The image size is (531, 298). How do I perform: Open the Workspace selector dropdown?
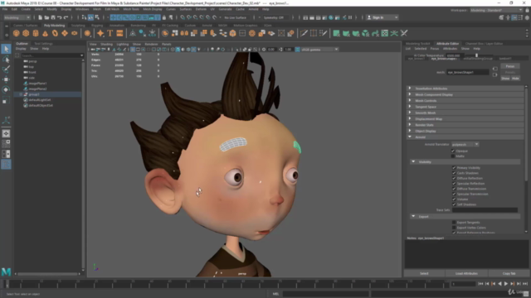point(496,10)
